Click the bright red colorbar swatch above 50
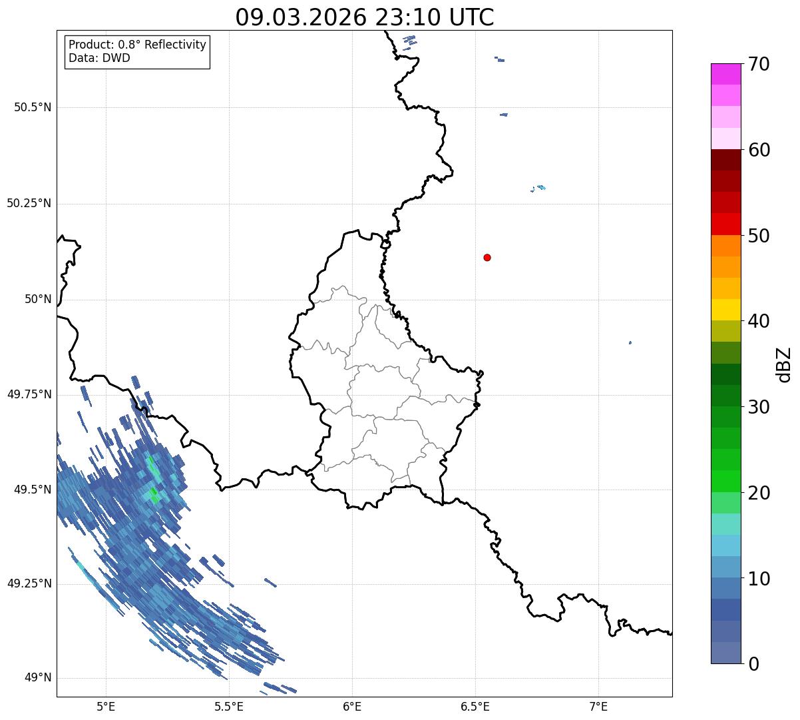Image resolution: width=800 pixels, height=720 pixels. (x=725, y=224)
